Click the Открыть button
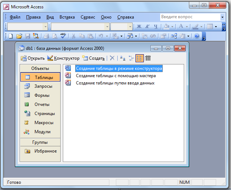Viewport: 231px width, 190px height. point(33,58)
